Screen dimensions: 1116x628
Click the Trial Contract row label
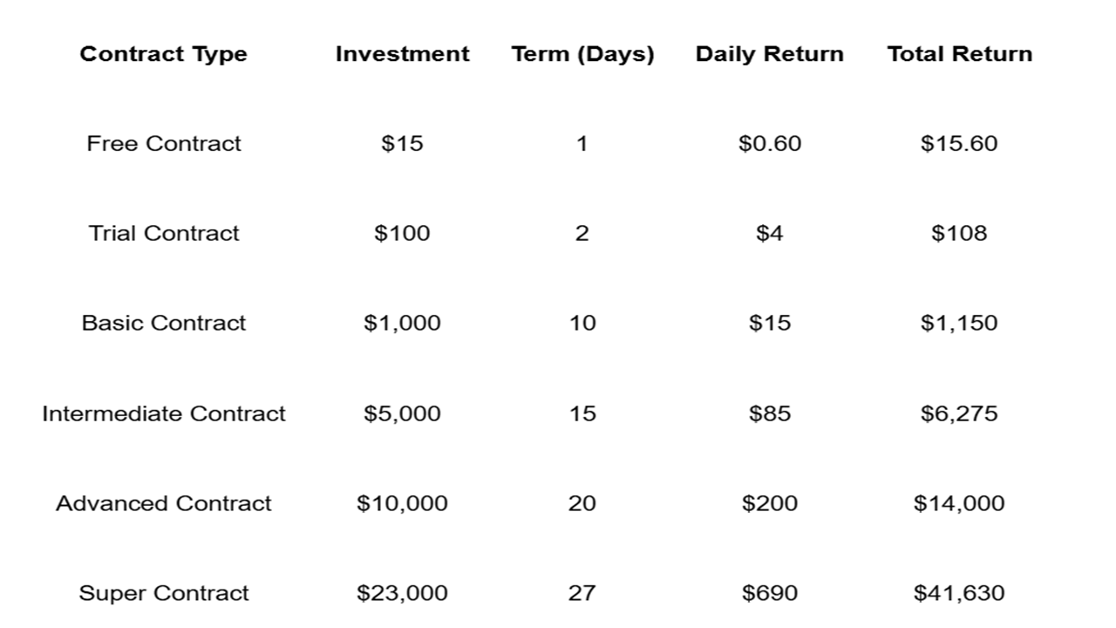pos(163,234)
